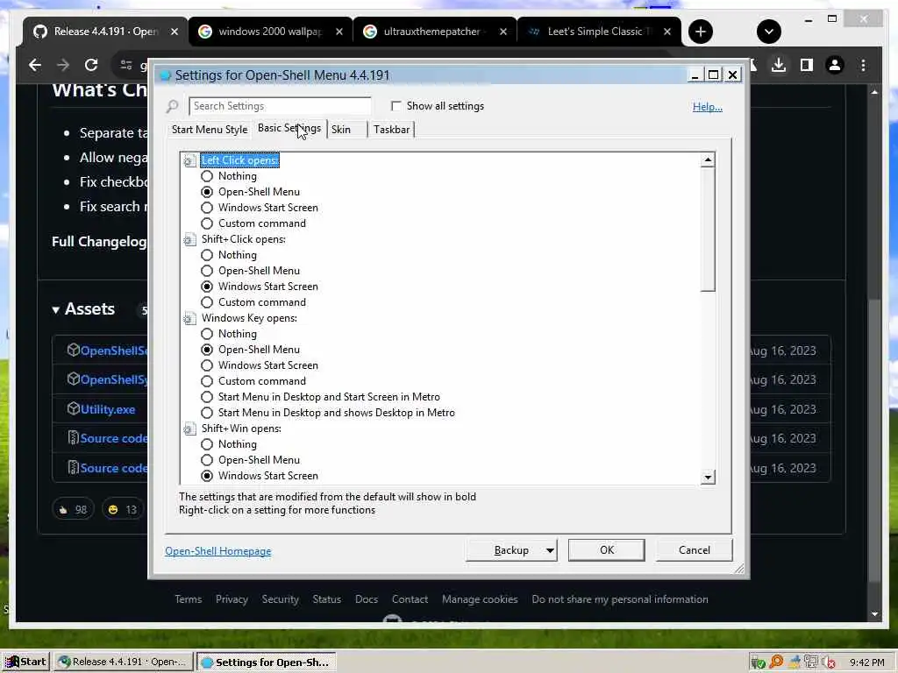Click the Search Settings input field
This screenshot has height=673, width=898.
pyautogui.click(x=280, y=106)
